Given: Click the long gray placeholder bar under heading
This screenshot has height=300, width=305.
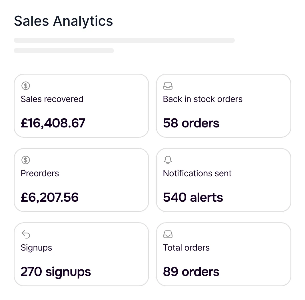Looking at the screenshot, I should [x=124, y=40].
